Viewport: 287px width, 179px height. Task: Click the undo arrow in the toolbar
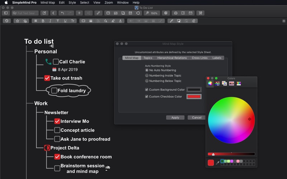62,13
